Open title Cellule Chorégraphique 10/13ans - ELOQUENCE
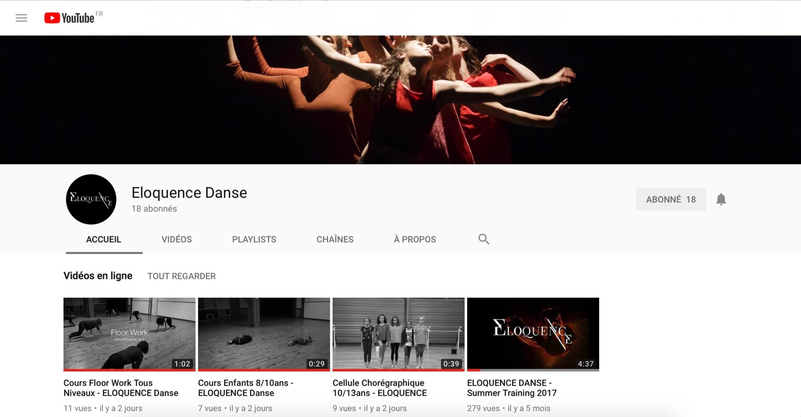 (380, 388)
